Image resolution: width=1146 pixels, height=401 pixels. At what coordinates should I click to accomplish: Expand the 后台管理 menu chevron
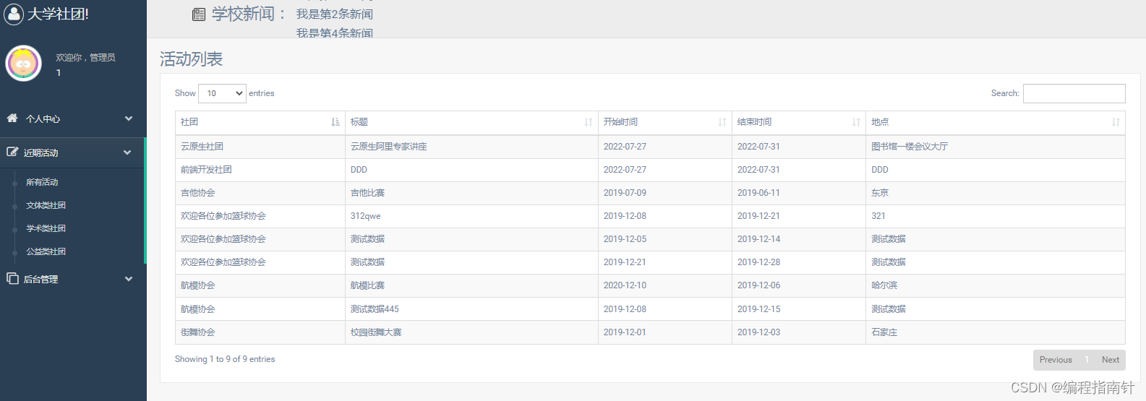coord(129,279)
